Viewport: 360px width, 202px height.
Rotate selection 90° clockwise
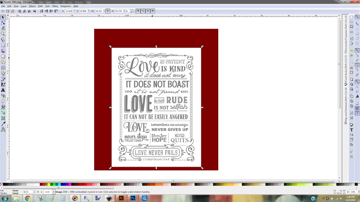click(x=24, y=11)
